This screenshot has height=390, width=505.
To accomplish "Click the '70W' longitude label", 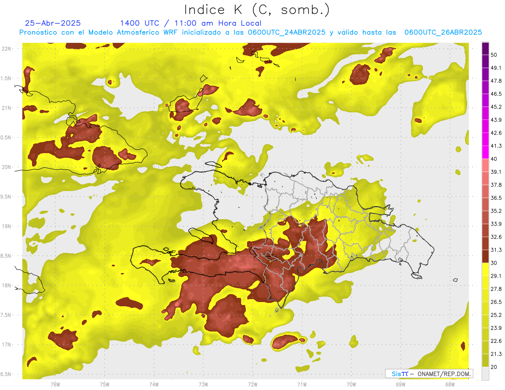I will coord(351,384).
